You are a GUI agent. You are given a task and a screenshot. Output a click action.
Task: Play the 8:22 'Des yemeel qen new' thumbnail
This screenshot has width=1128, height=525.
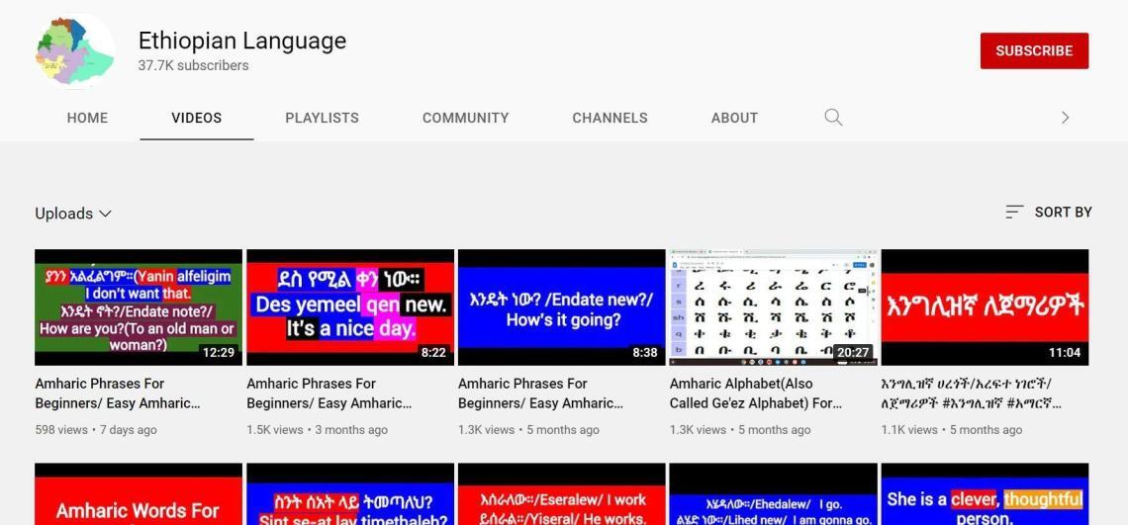(x=350, y=307)
